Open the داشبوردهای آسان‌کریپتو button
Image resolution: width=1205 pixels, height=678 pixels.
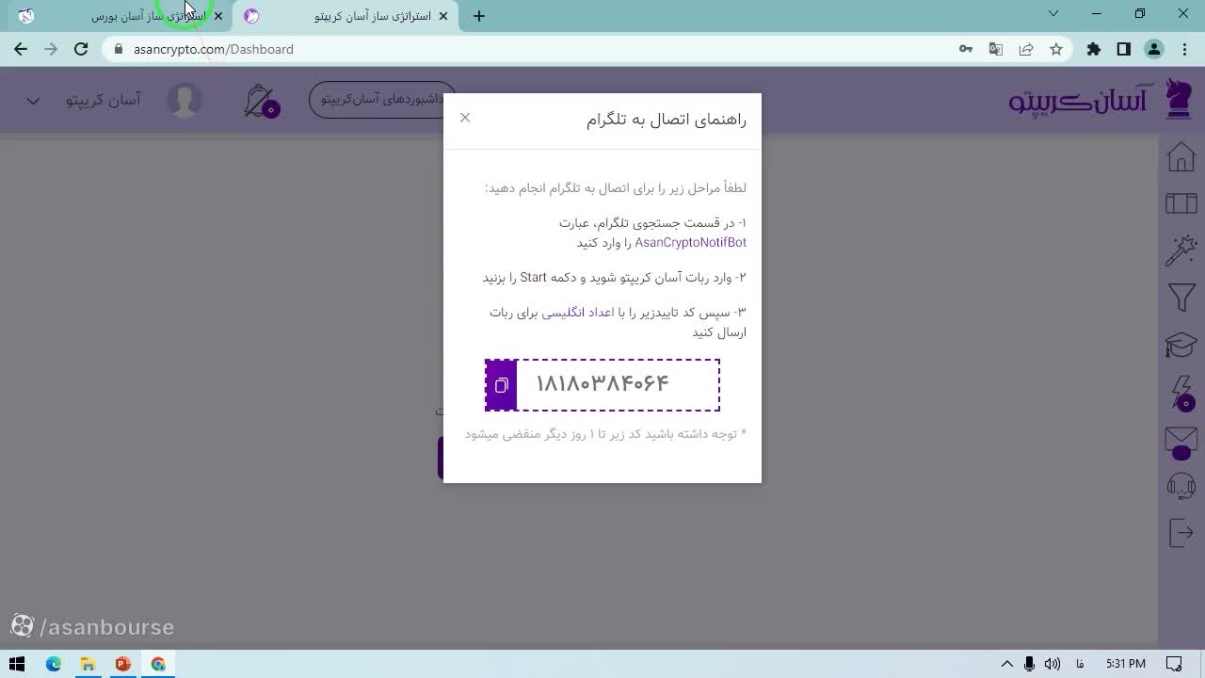381,99
